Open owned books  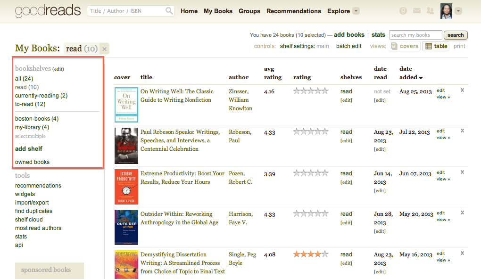point(32,162)
